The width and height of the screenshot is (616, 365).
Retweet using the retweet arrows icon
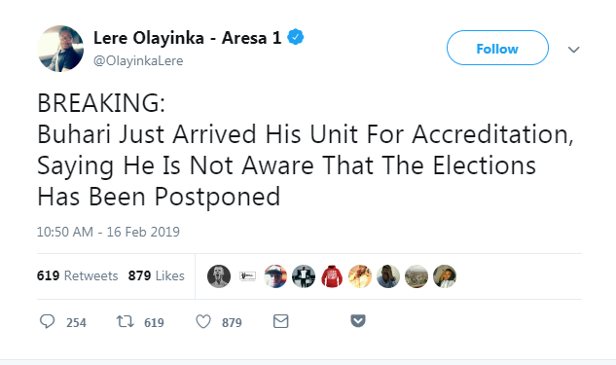point(126,321)
